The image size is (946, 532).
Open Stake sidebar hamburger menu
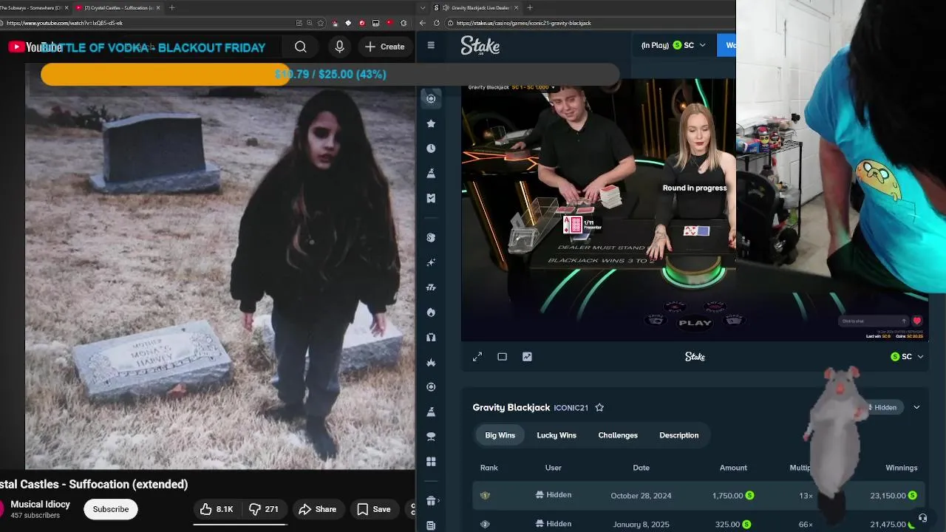coord(431,45)
